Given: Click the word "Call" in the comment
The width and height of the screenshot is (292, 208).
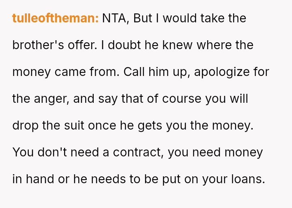Looking at the screenshot, I should [x=134, y=72].
